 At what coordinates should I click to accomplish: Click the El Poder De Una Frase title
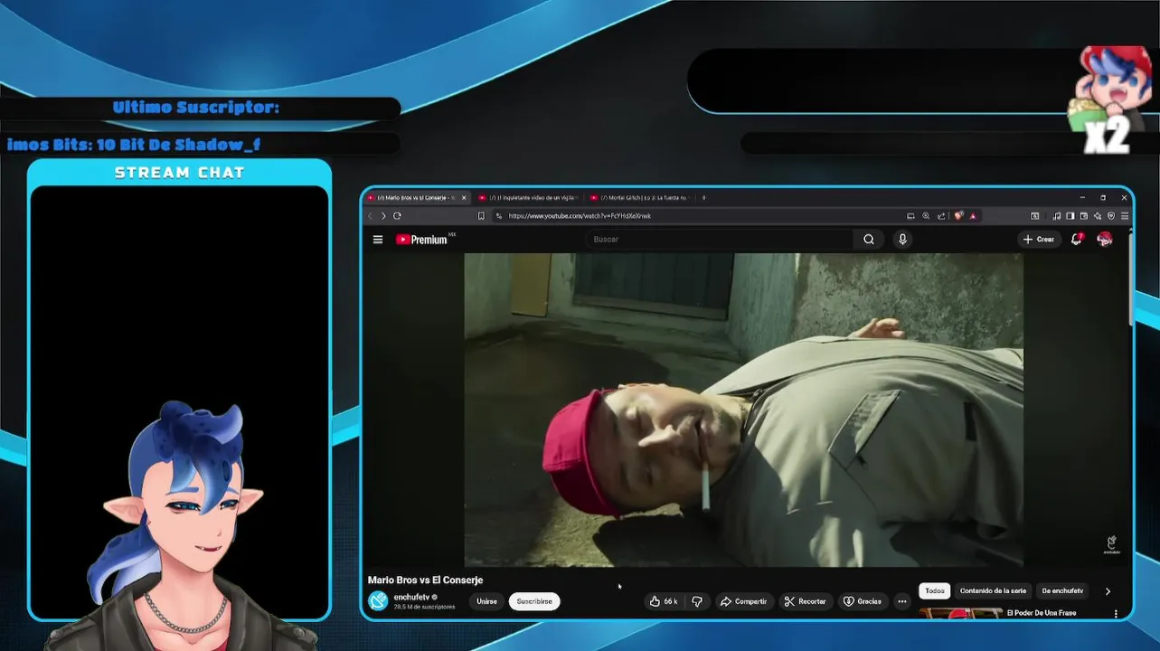coord(1042,613)
